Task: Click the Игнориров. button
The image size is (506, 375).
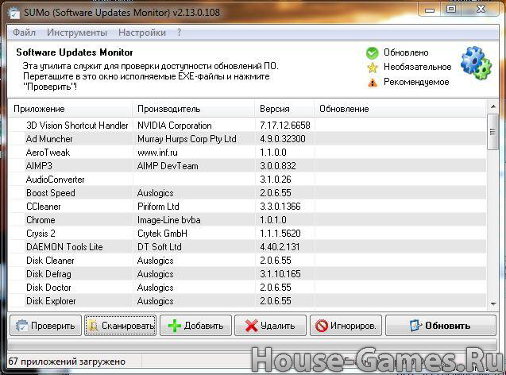Action: pyautogui.click(x=346, y=326)
